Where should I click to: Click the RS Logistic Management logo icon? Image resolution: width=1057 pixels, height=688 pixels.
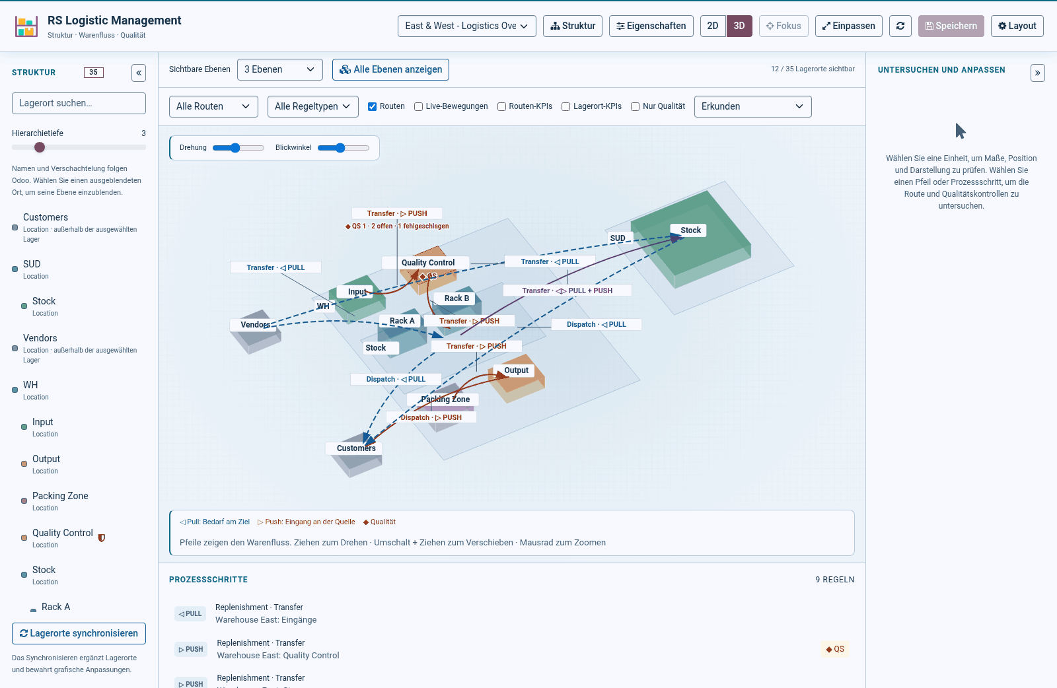pos(26,26)
